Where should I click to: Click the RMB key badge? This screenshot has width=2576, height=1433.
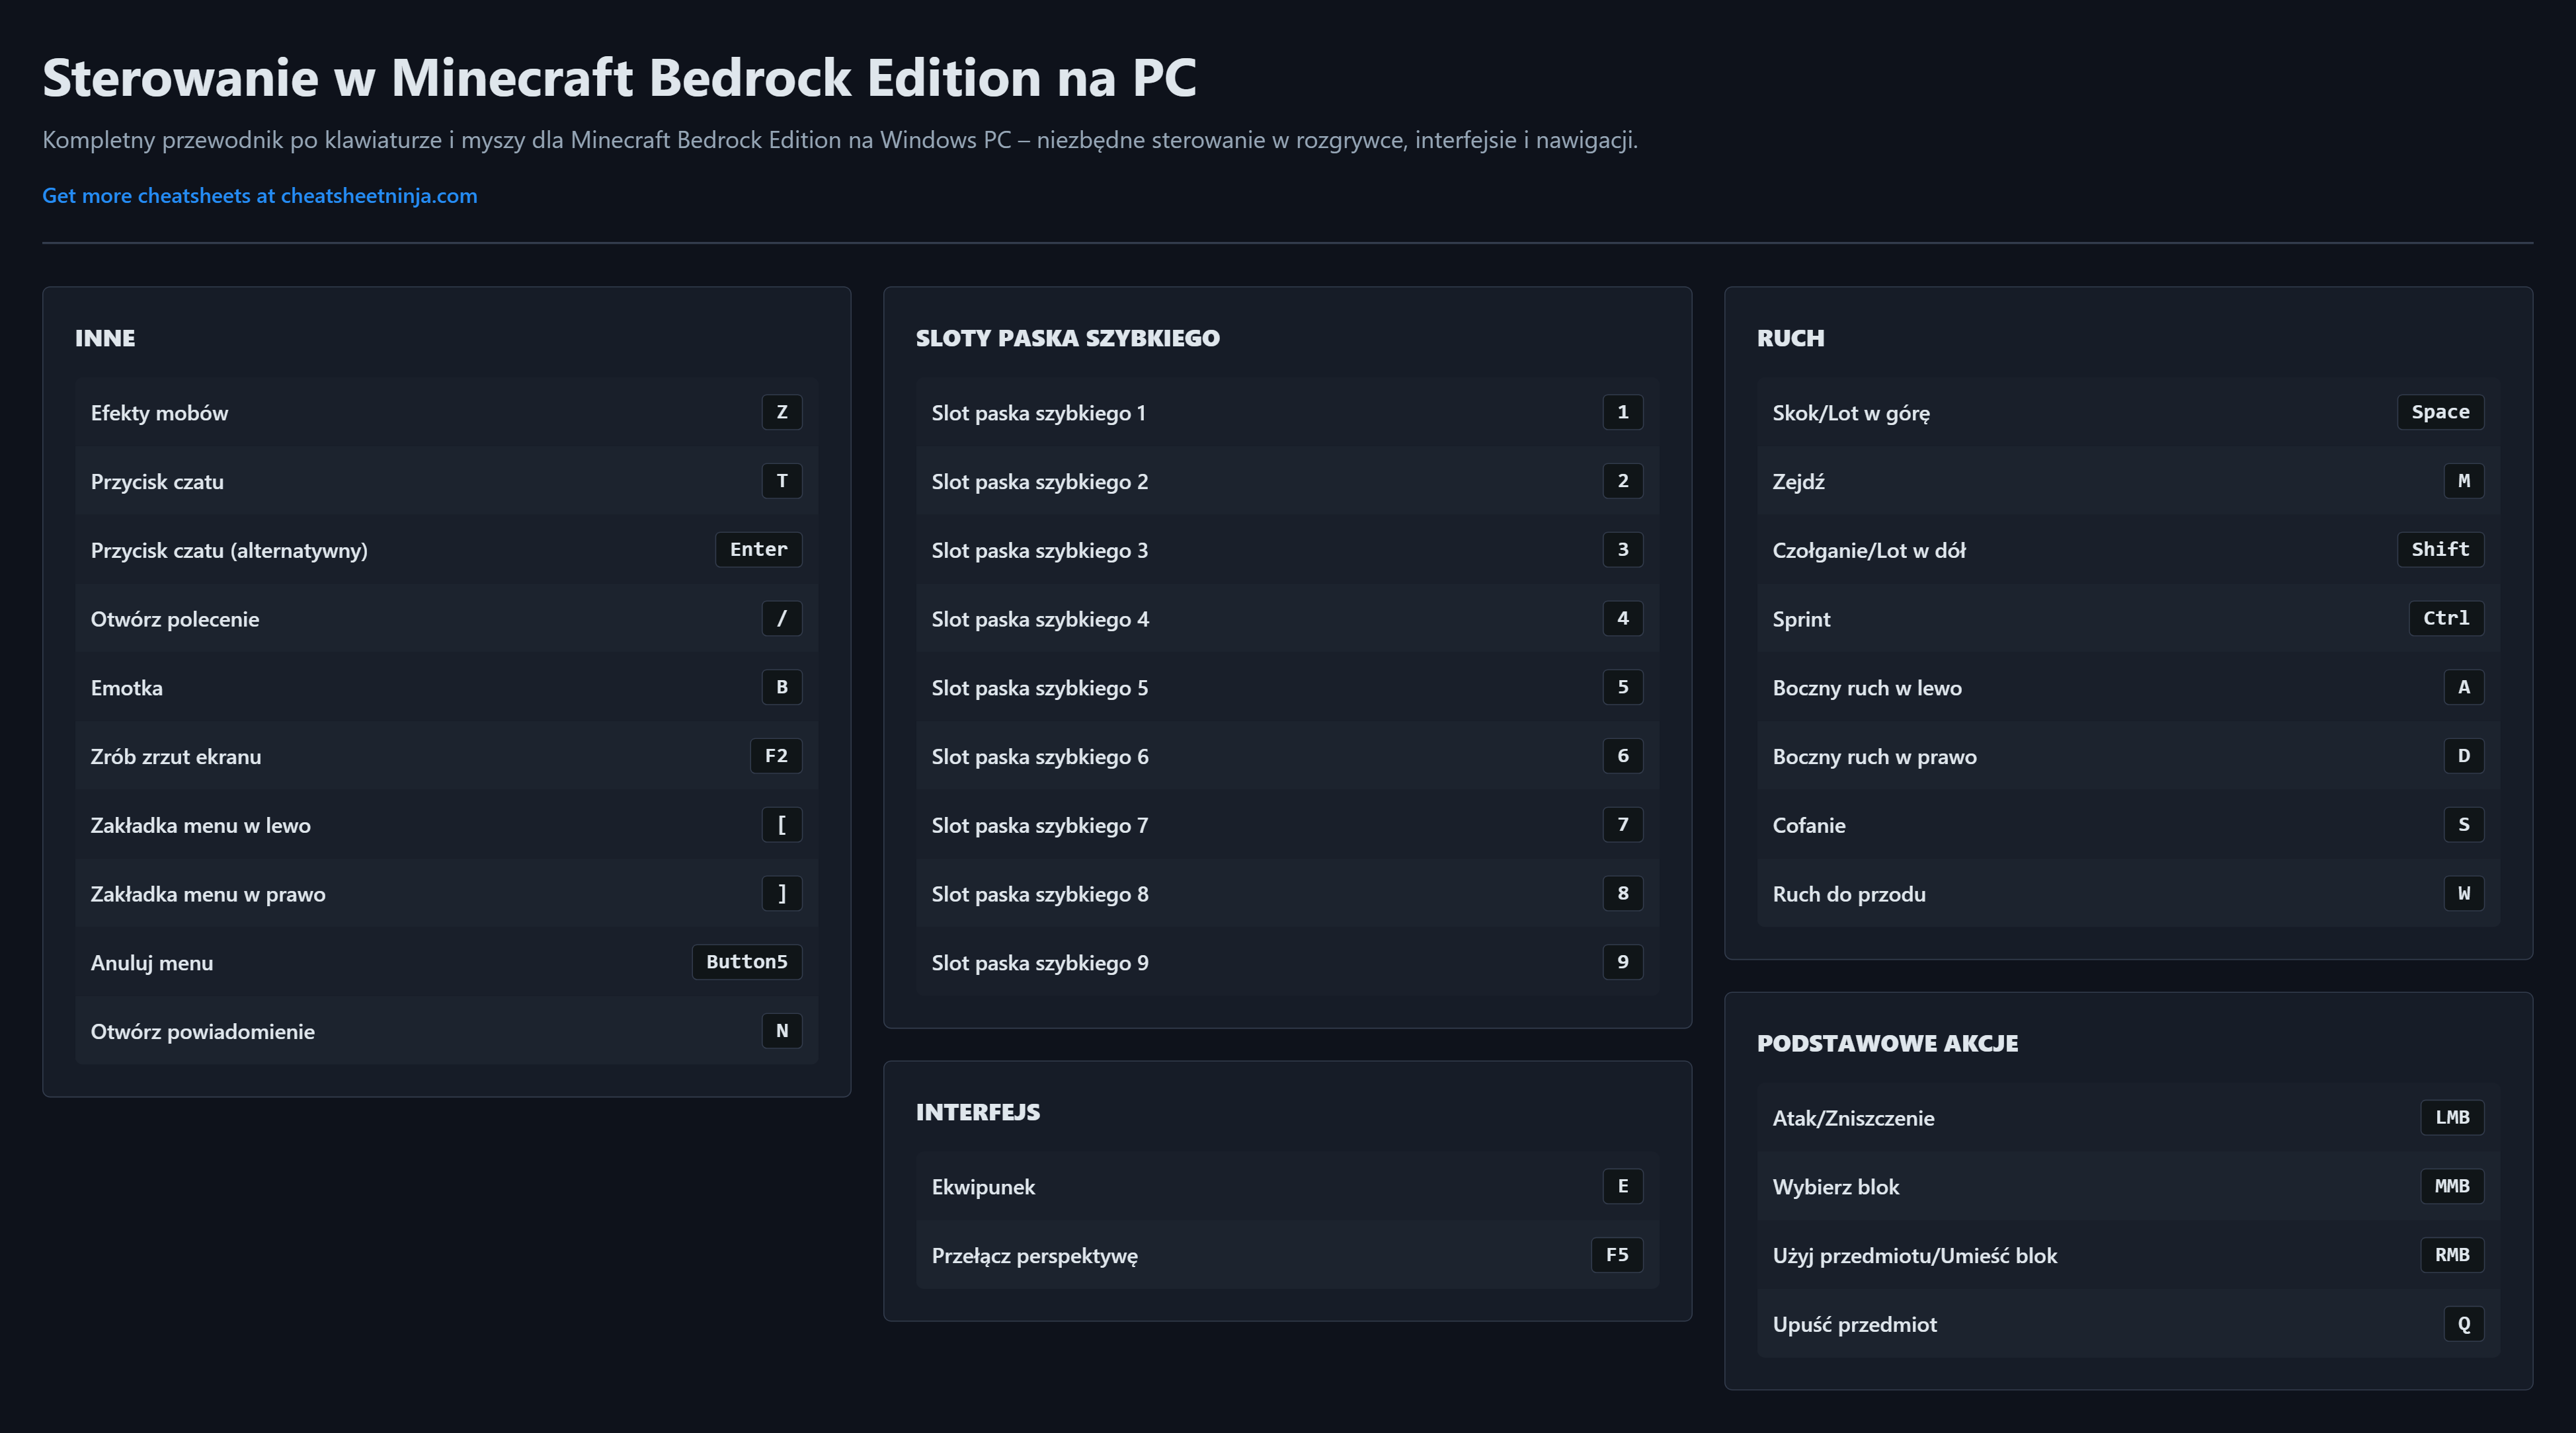point(2451,1255)
